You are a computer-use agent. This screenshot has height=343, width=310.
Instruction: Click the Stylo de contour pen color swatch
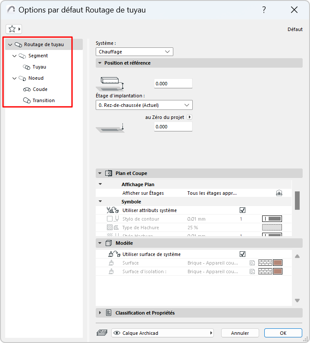tap(272, 219)
